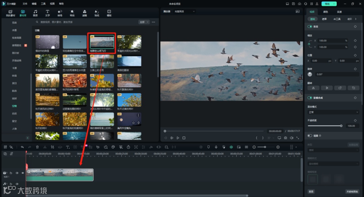Click the undo arrow in timeline toolbar

point(22,147)
